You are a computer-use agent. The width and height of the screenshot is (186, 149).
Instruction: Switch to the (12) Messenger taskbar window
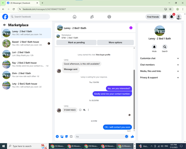57,146
